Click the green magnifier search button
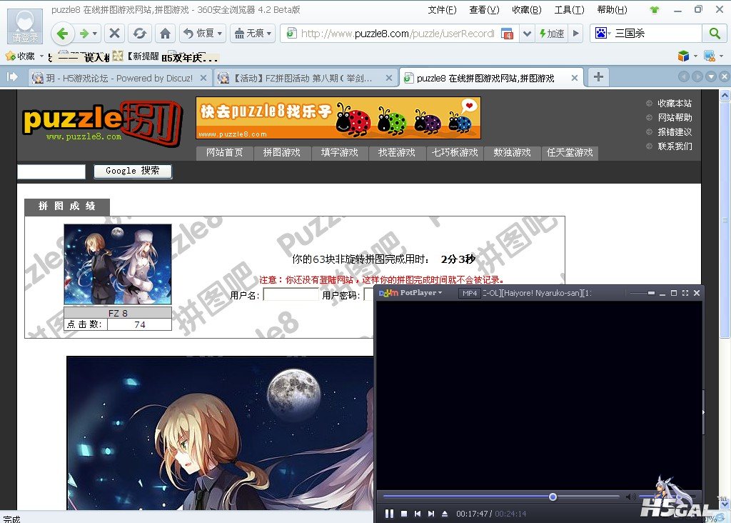Image resolution: width=731 pixels, height=523 pixels. pos(714,34)
